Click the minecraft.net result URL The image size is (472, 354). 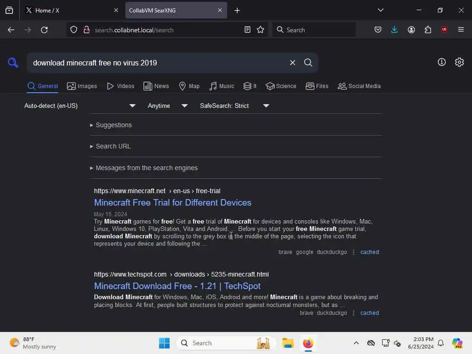(x=157, y=191)
